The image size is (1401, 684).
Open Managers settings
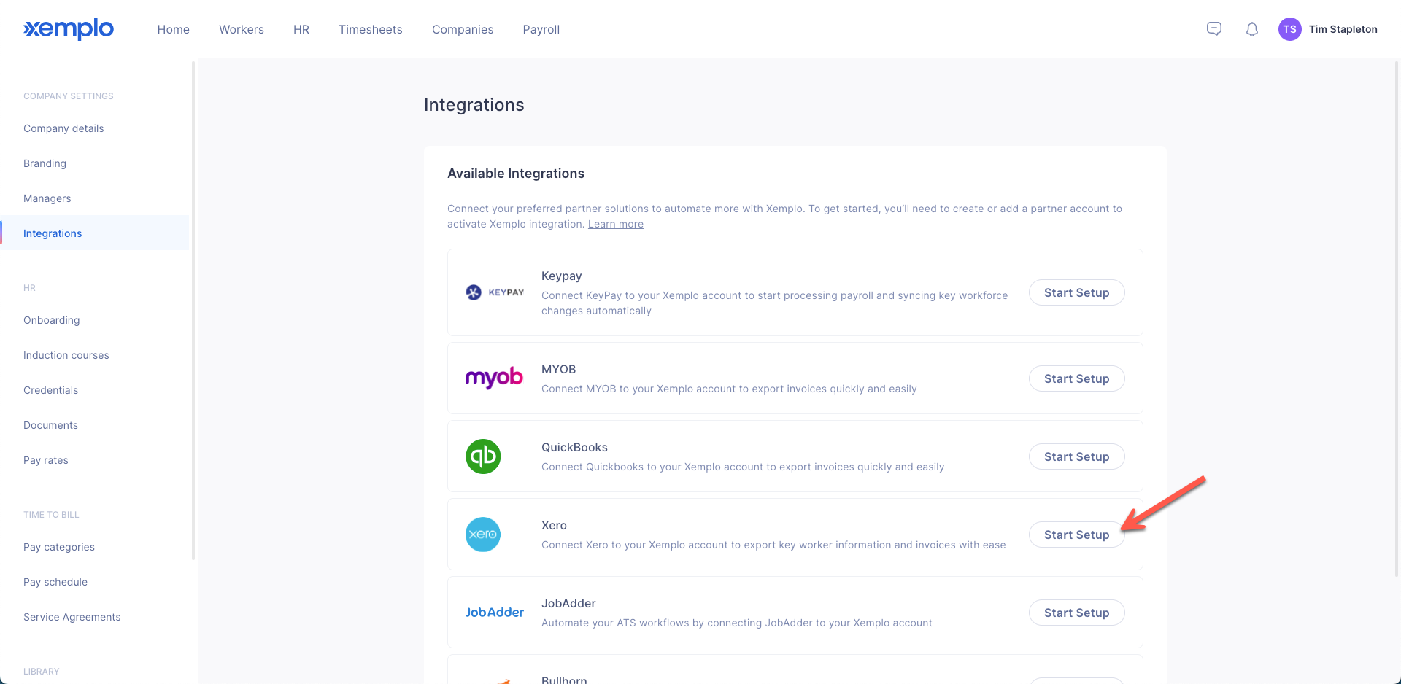(47, 198)
